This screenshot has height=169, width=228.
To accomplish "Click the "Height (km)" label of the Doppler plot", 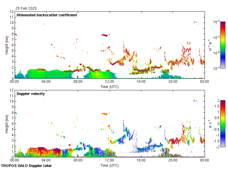I will pos(7,124).
